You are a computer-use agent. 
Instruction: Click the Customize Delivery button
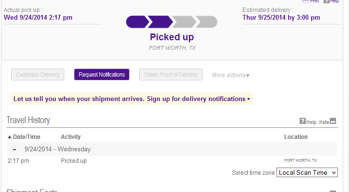(x=37, y=75)
